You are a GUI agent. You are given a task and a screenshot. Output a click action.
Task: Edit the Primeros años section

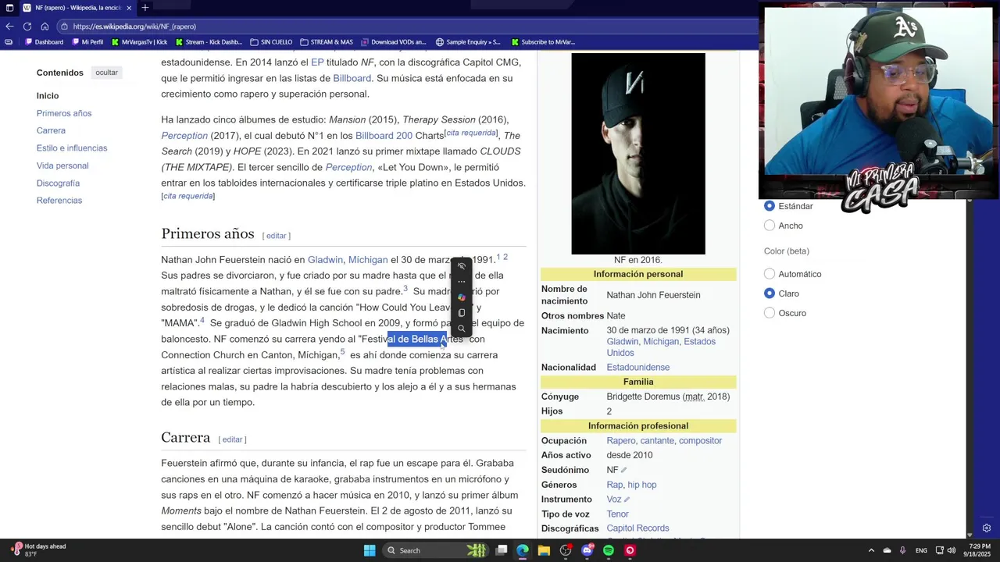click(x=277, y=236)
